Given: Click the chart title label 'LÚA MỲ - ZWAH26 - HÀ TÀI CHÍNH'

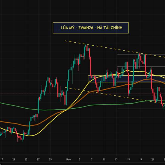Looking at the screenshot, I should click(x=90, y=28).
